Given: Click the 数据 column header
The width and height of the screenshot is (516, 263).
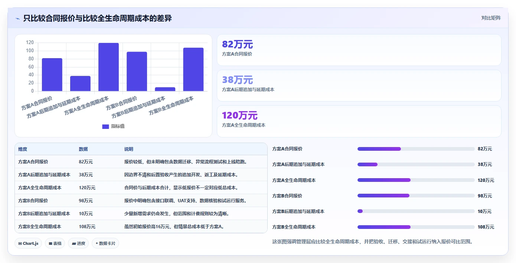Looking at the screenshot, I should [x=83, y=149].
